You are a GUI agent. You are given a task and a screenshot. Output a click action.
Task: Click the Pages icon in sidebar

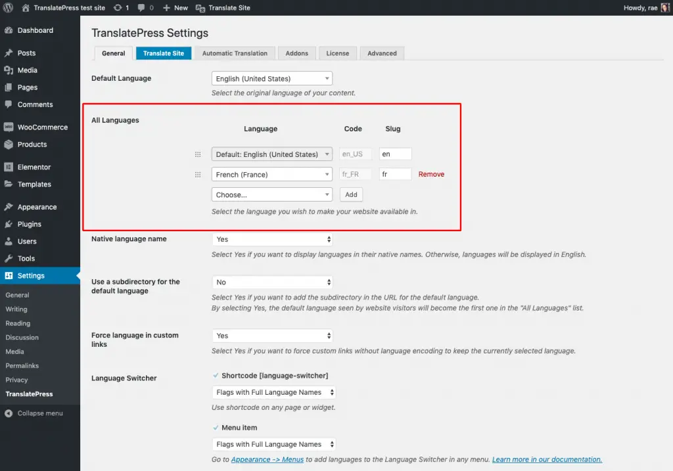click(9, 87)
